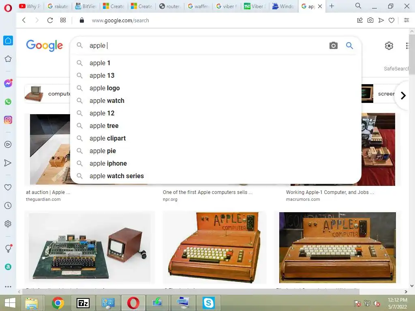Image resolution: width=415 pixels, height=311 pixels.
Task: Select suggestion 'apple watch'
Action: point(216,100)
